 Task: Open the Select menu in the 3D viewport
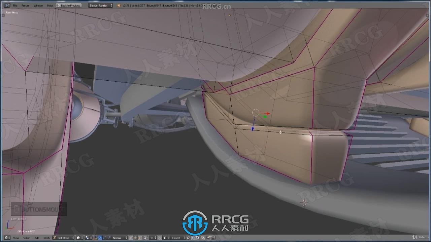click(27, 238)
